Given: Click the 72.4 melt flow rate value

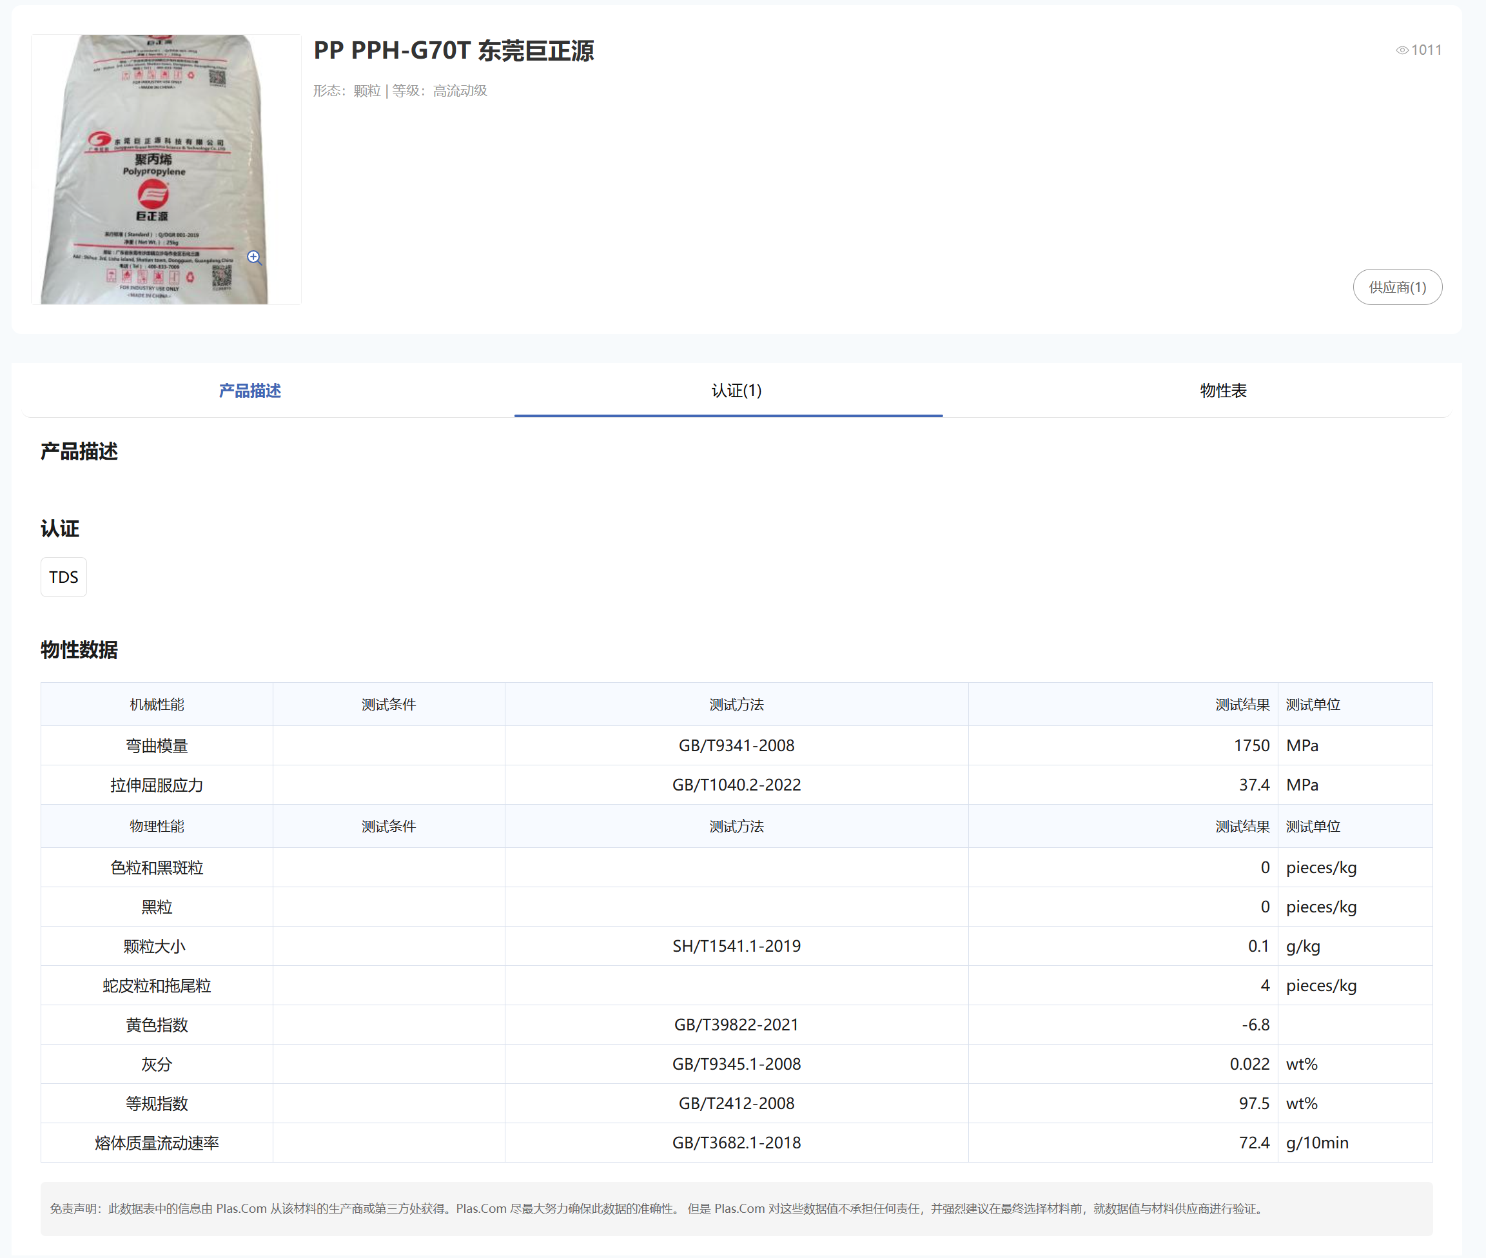Looking at the screenshot, I should (x=1253, y=1143).
